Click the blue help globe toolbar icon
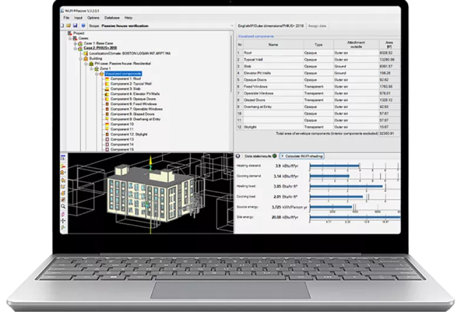Screen dimensions: 461x336 [83, 26]
